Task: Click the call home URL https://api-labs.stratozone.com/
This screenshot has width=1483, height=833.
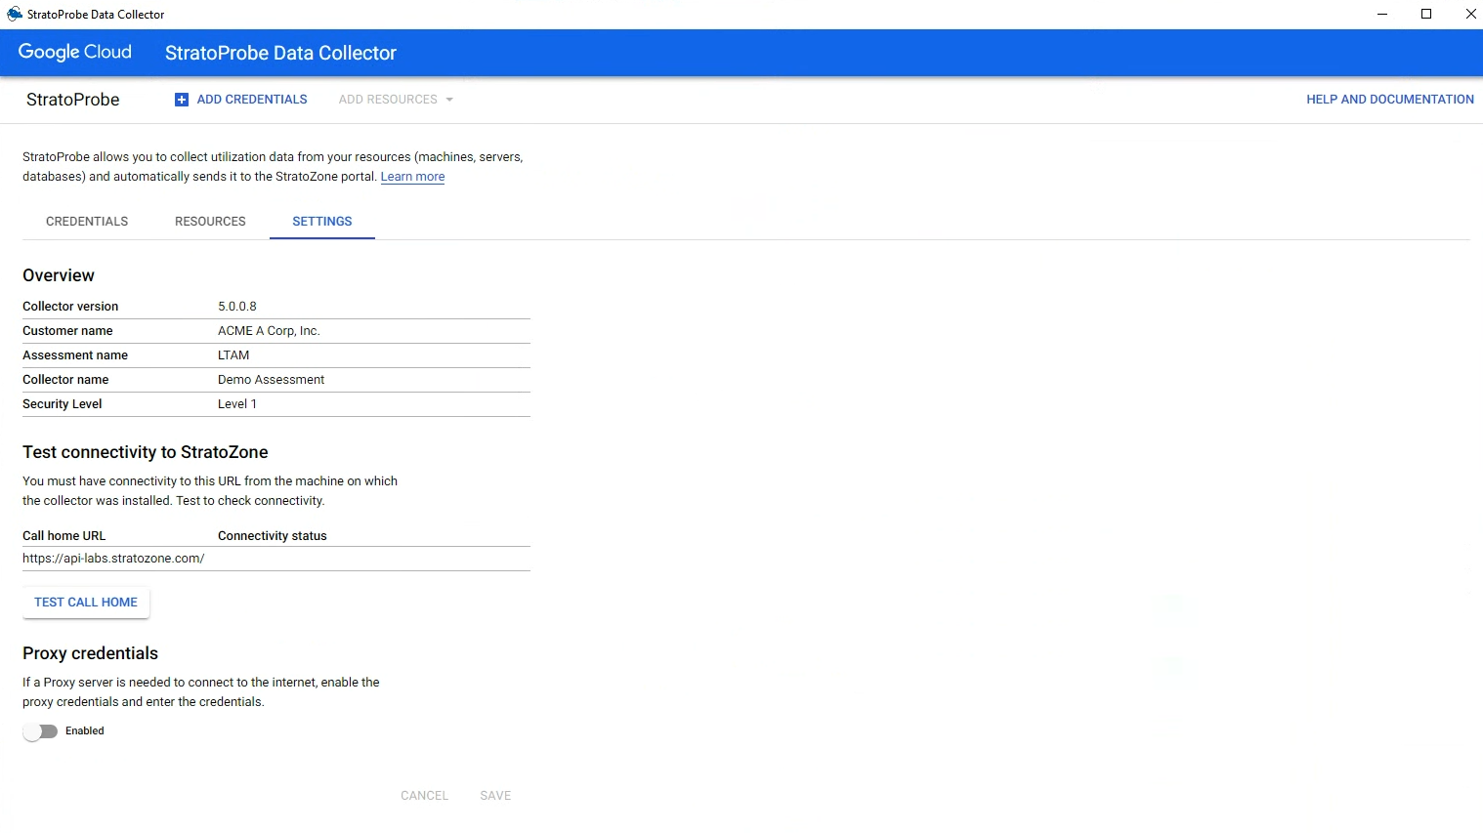Action: click(113, 559)
